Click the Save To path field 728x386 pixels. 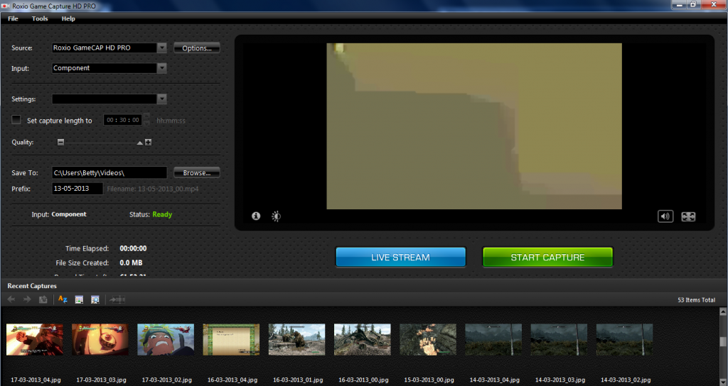point(109,172)
